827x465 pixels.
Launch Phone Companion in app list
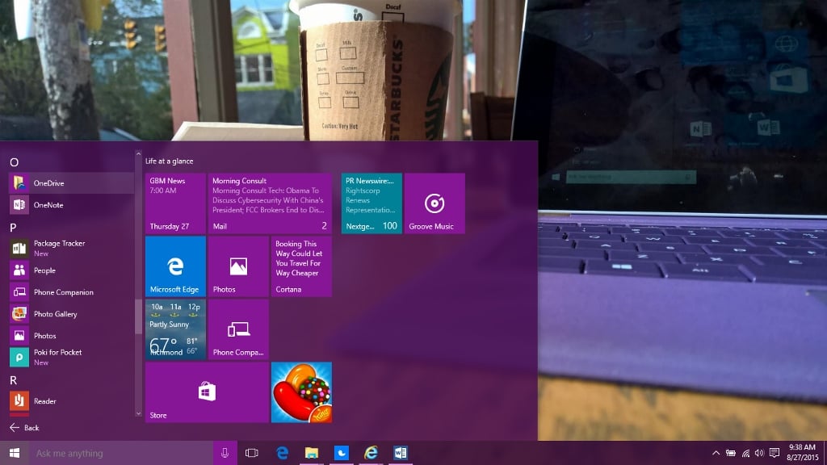71,291
